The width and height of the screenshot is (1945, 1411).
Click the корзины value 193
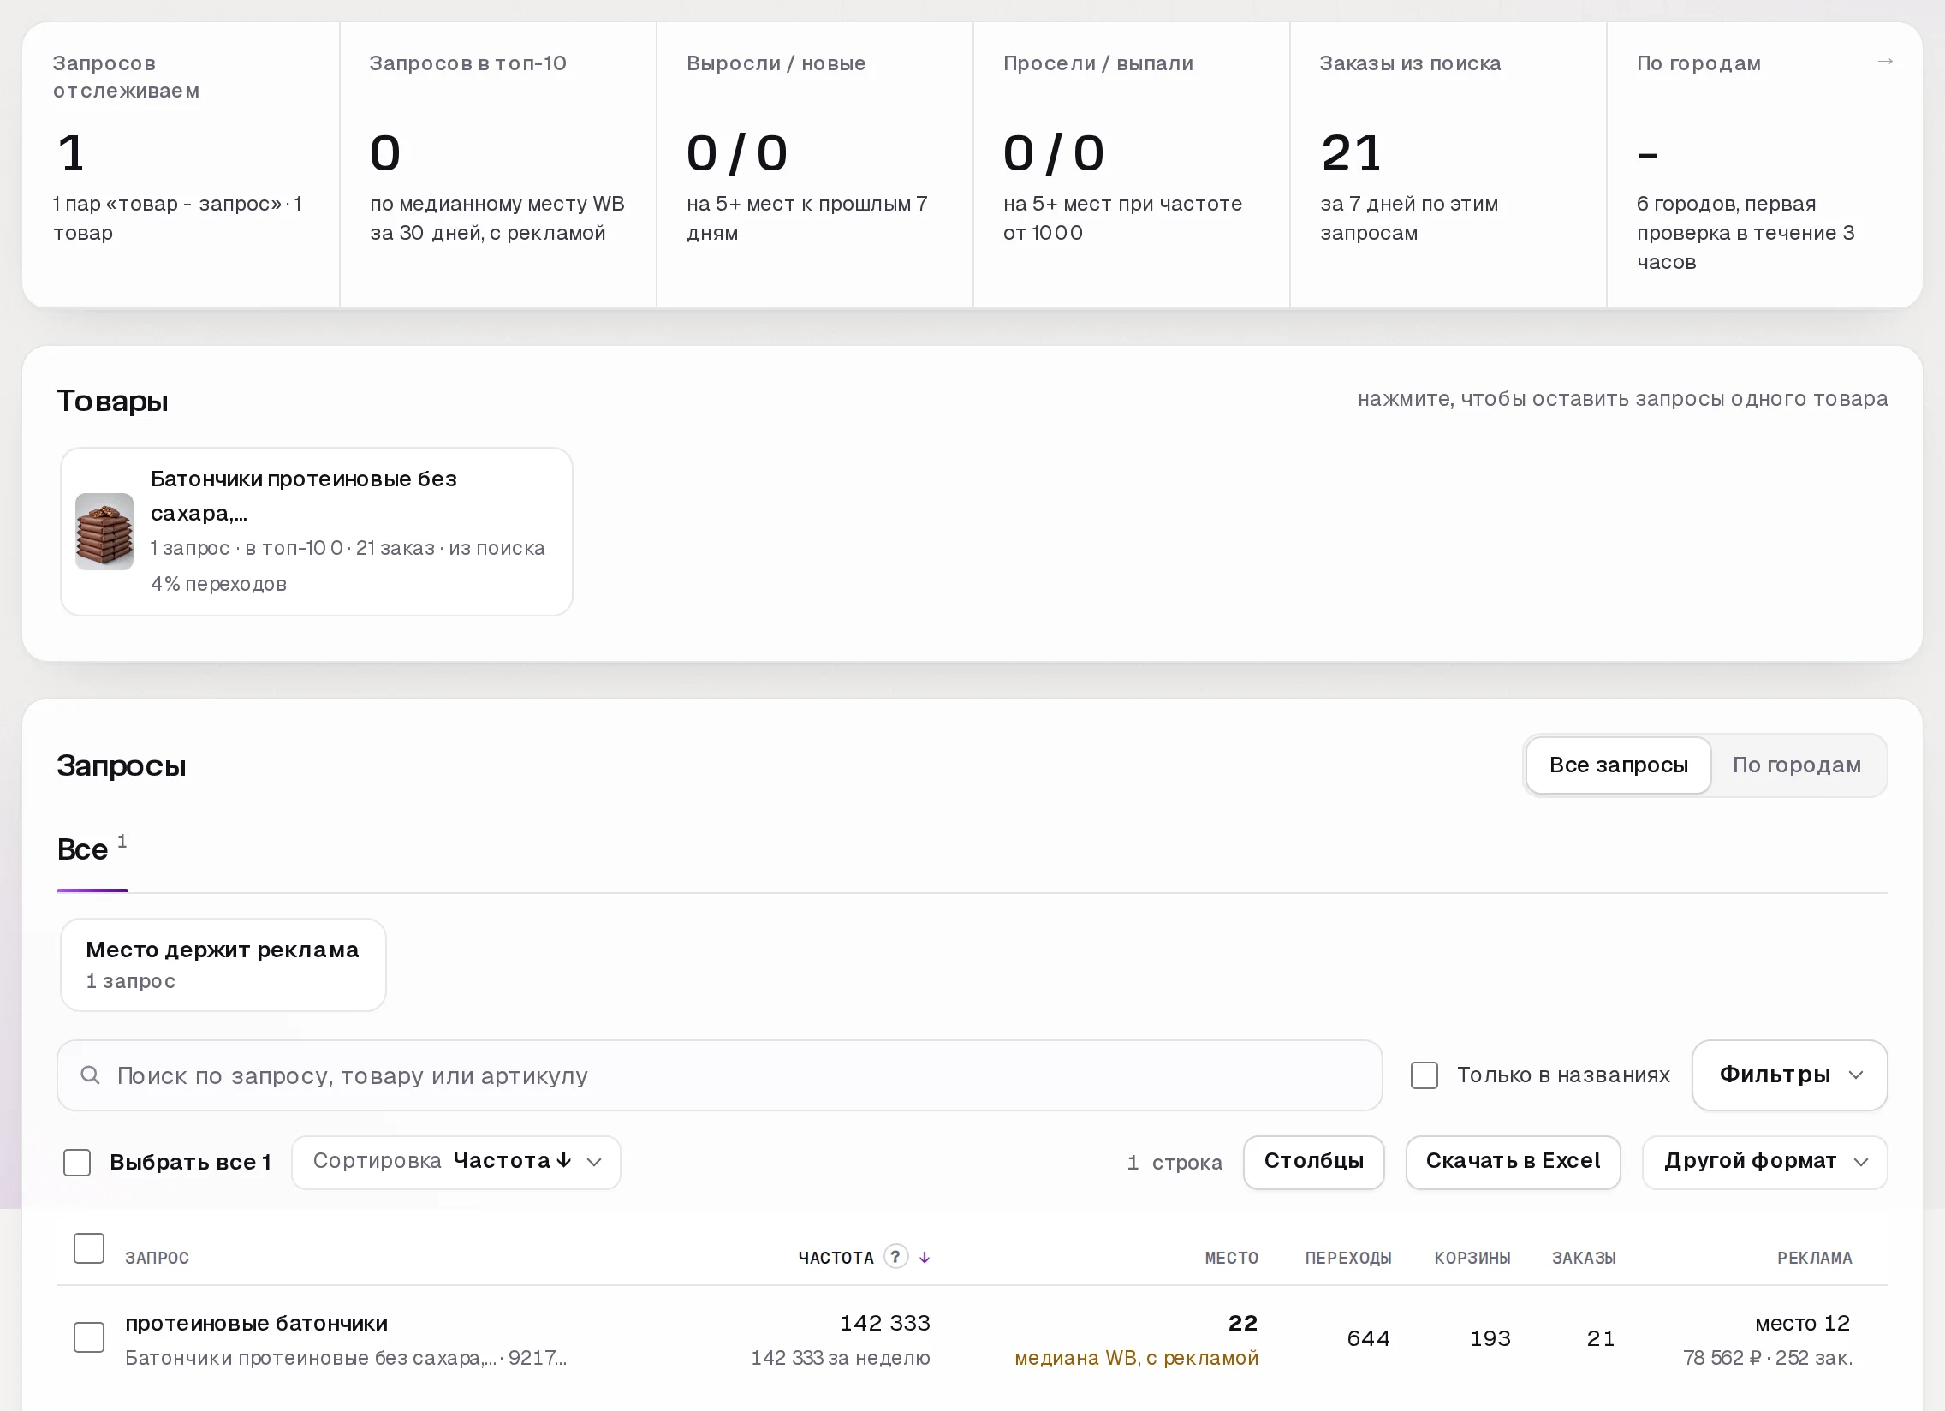click(x=1490, y=1338)
